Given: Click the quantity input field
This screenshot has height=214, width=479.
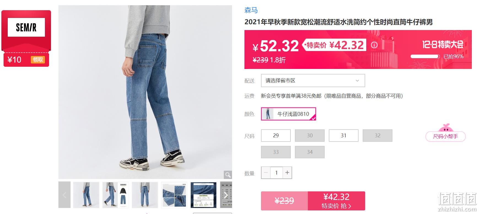Looking at the screenshot, I should click(276, 173).
